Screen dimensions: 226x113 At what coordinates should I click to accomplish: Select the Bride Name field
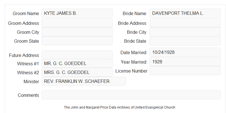click(x=185, y=13)
